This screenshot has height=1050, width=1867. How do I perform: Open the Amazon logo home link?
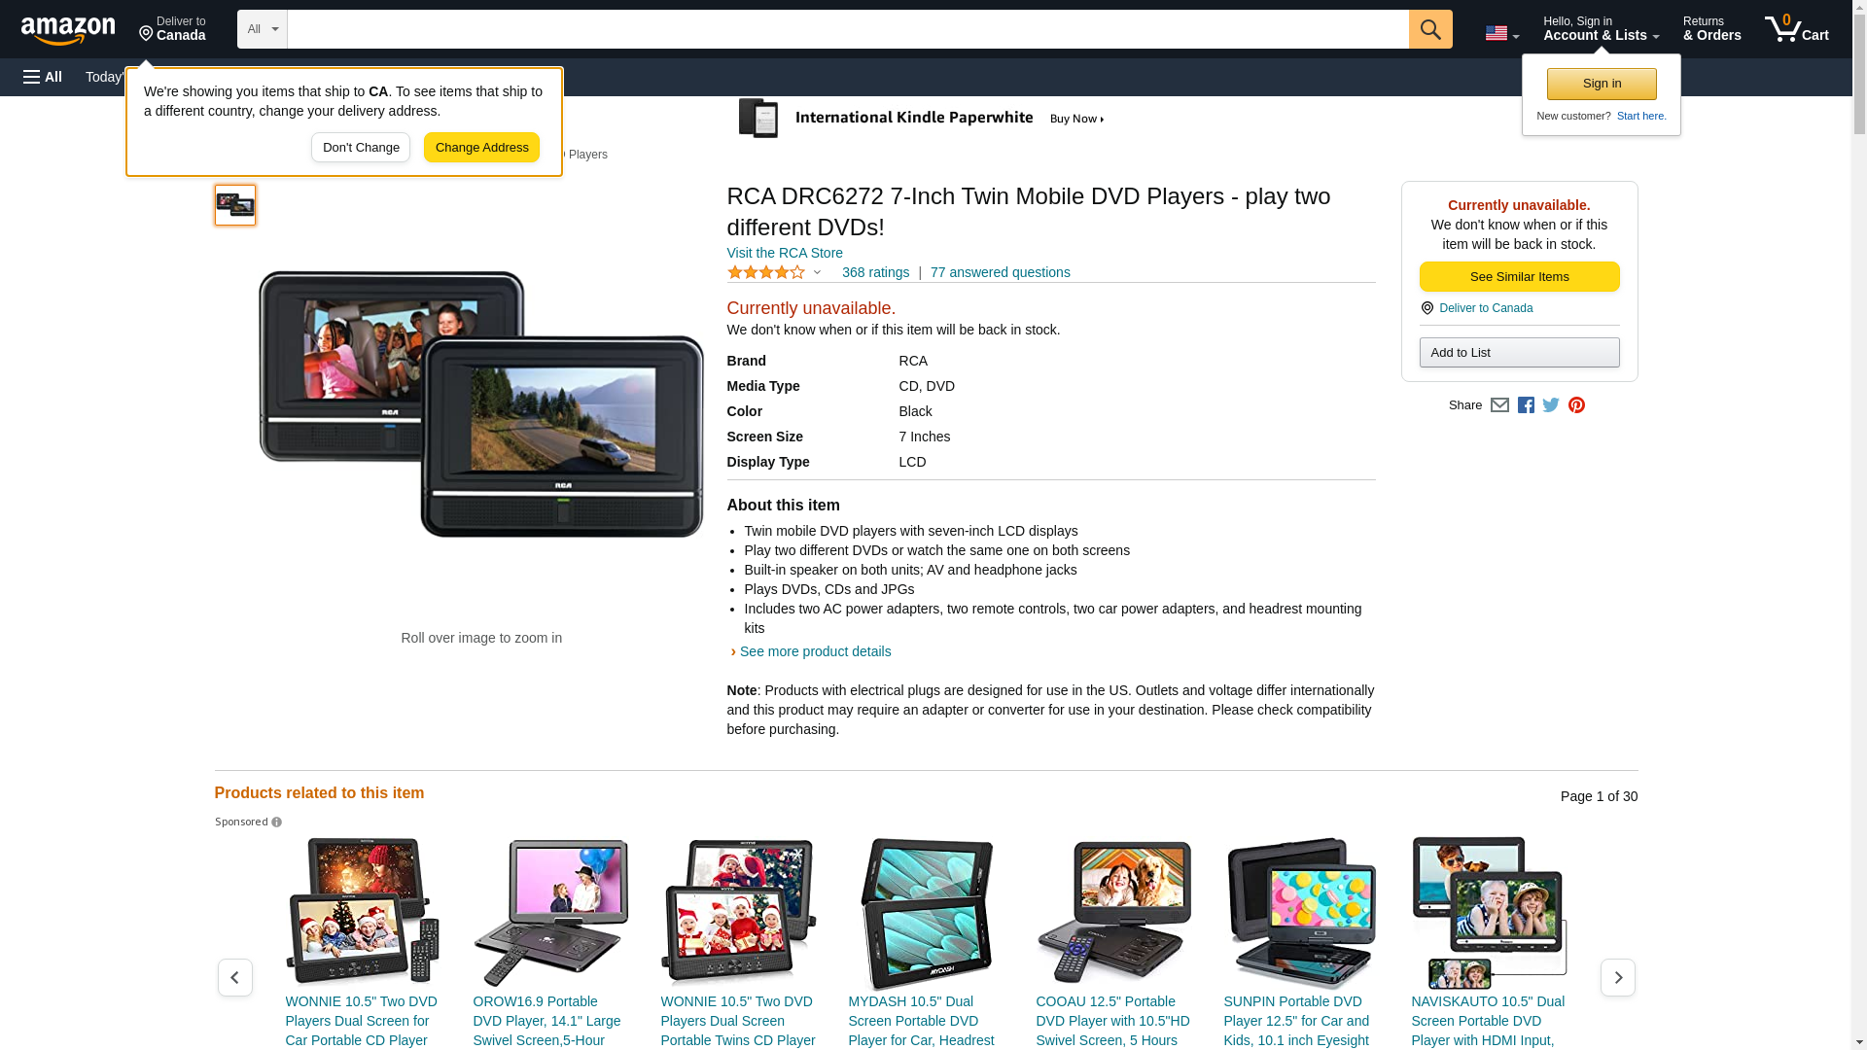click(68, 30)
